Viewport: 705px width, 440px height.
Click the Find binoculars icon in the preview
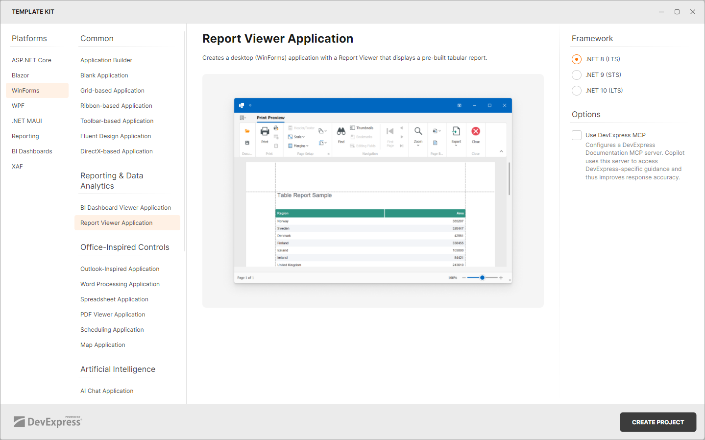point(340,131)
